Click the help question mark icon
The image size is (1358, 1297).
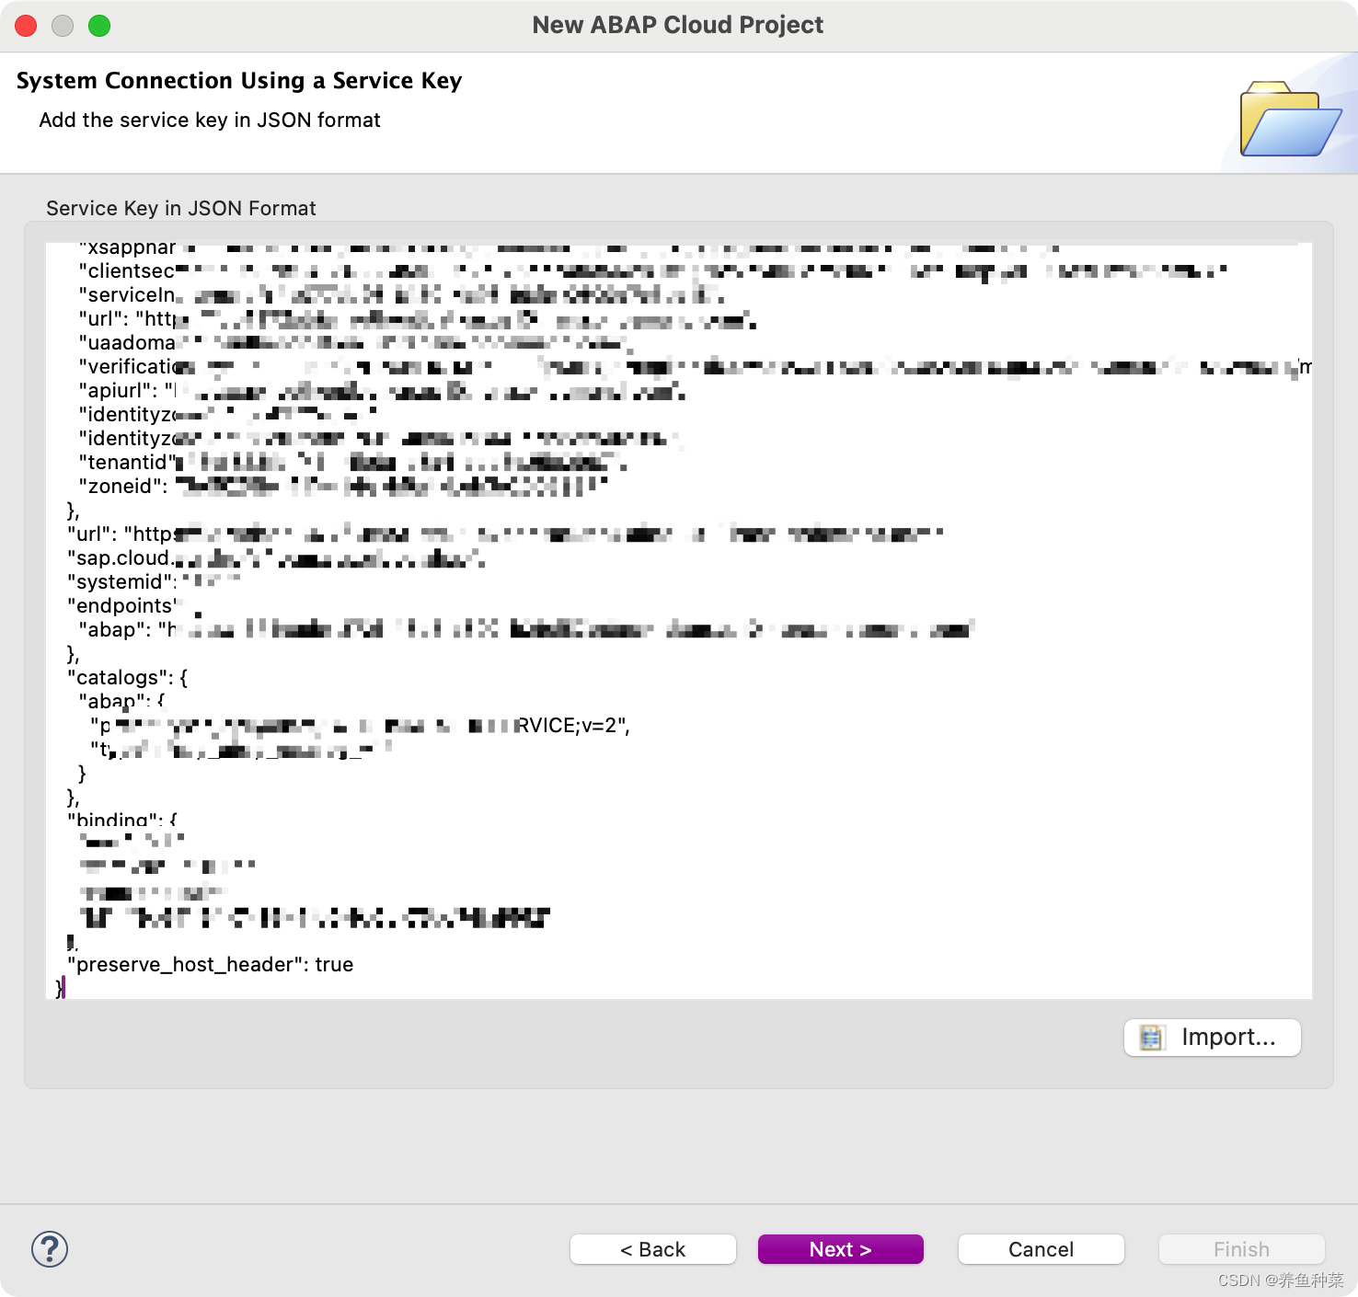pos(51,1249)
